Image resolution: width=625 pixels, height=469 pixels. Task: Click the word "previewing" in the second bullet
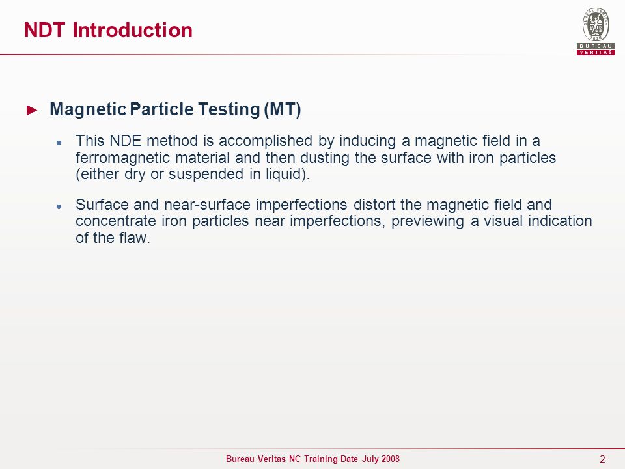pyautogui.click(x=427, y=221)
